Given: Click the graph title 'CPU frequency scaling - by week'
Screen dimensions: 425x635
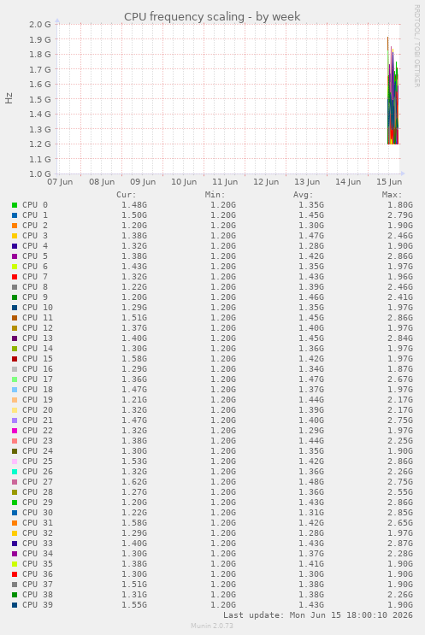Looking at the screenshot, I should [x=212, y=16].
